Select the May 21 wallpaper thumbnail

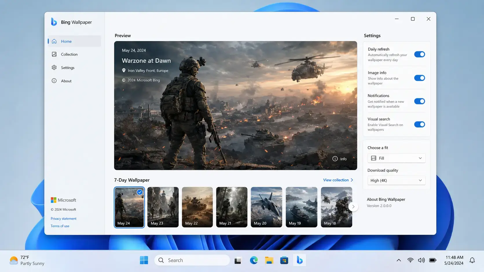click(232, 207)
